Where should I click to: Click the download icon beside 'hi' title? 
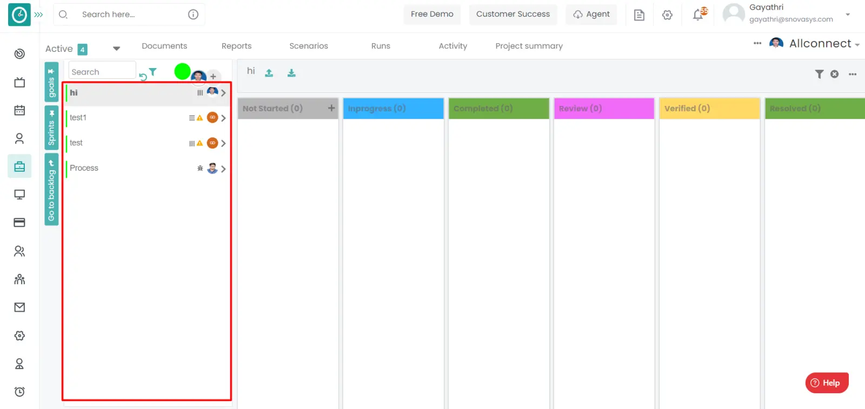tap(291, 73)
